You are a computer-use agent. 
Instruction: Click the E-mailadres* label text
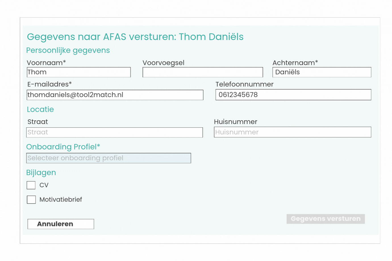click(x=49, y=84)
